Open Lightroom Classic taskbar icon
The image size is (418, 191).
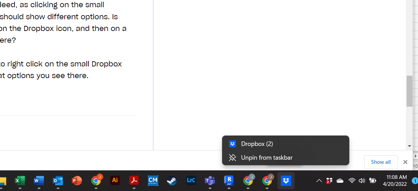(x=191, y=180)
